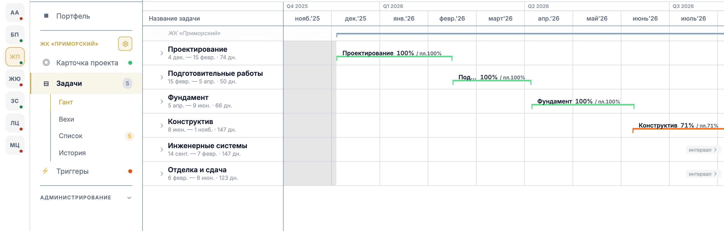724x231 pixels.
Task: Click the Задачи counter badge 5
Action: [127, 83]
